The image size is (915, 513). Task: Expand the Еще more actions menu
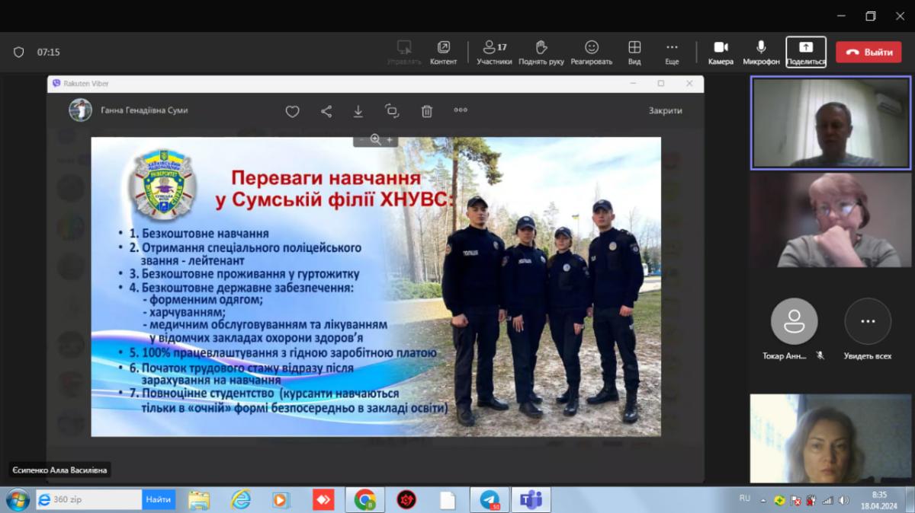[672, 52]
